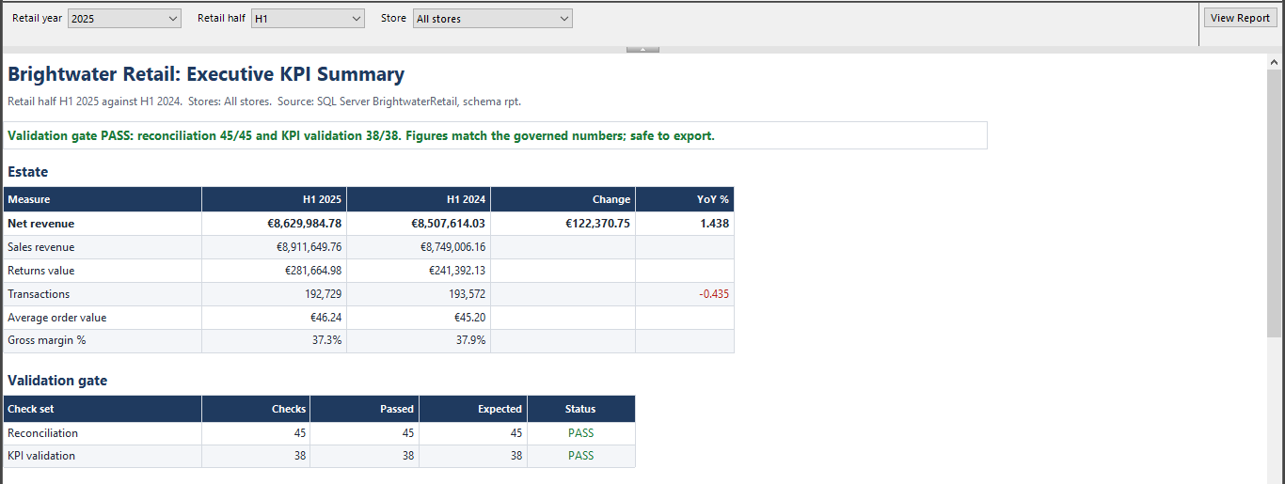Select the value €8,629,984.78
This screenshot has width=1285, height=484.
[x=303, y=224]
